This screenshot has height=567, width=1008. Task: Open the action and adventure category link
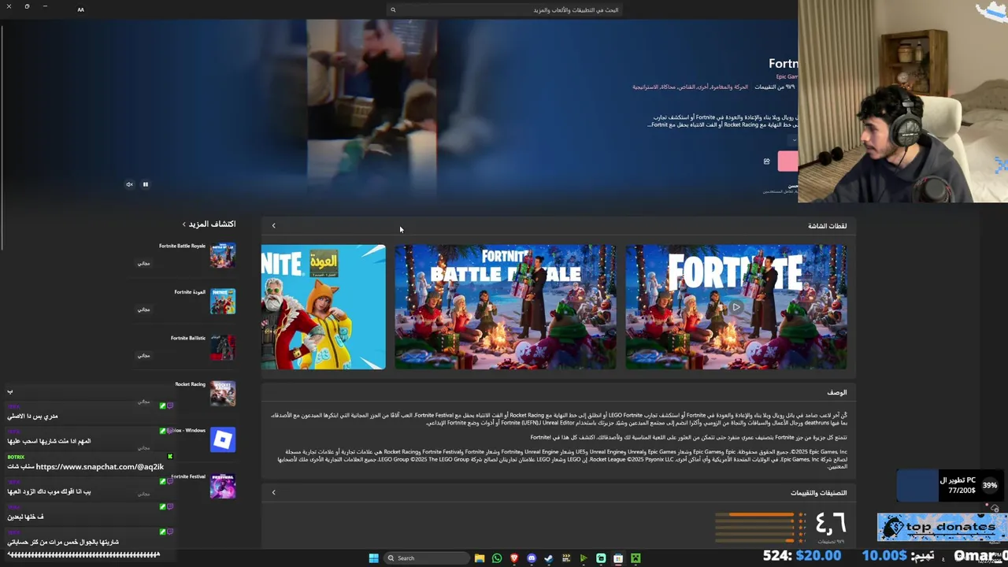click(730, 87)
